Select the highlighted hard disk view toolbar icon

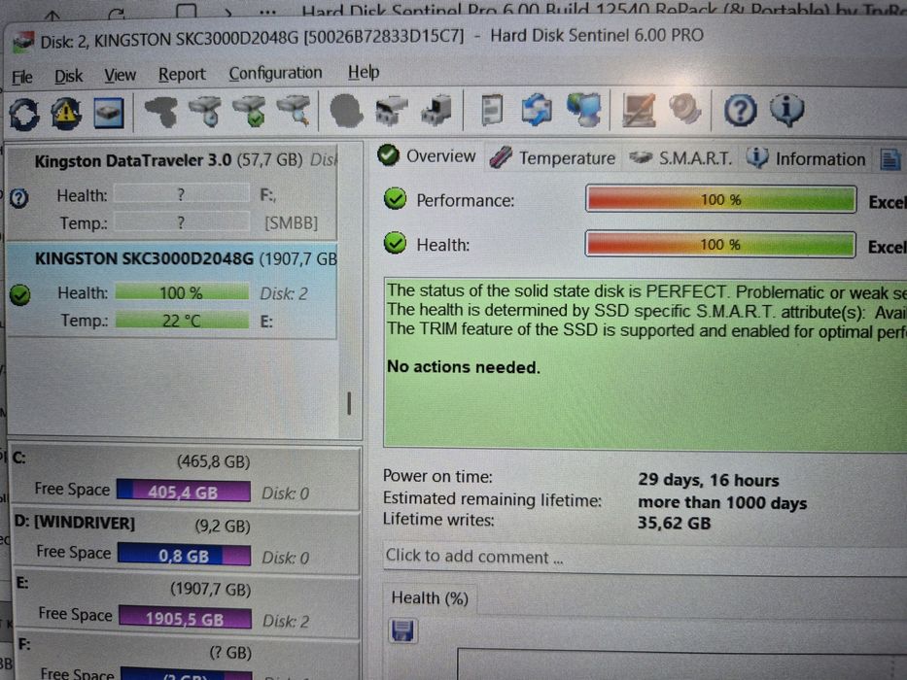coord(109,113)
